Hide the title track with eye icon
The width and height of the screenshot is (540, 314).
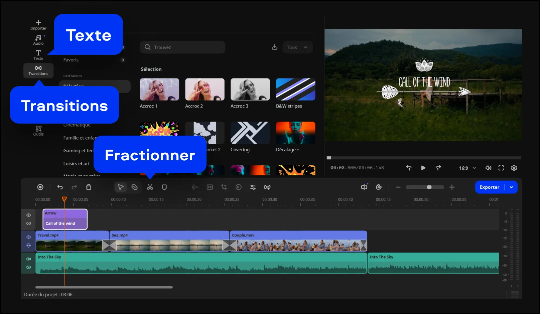coord(29,215)
